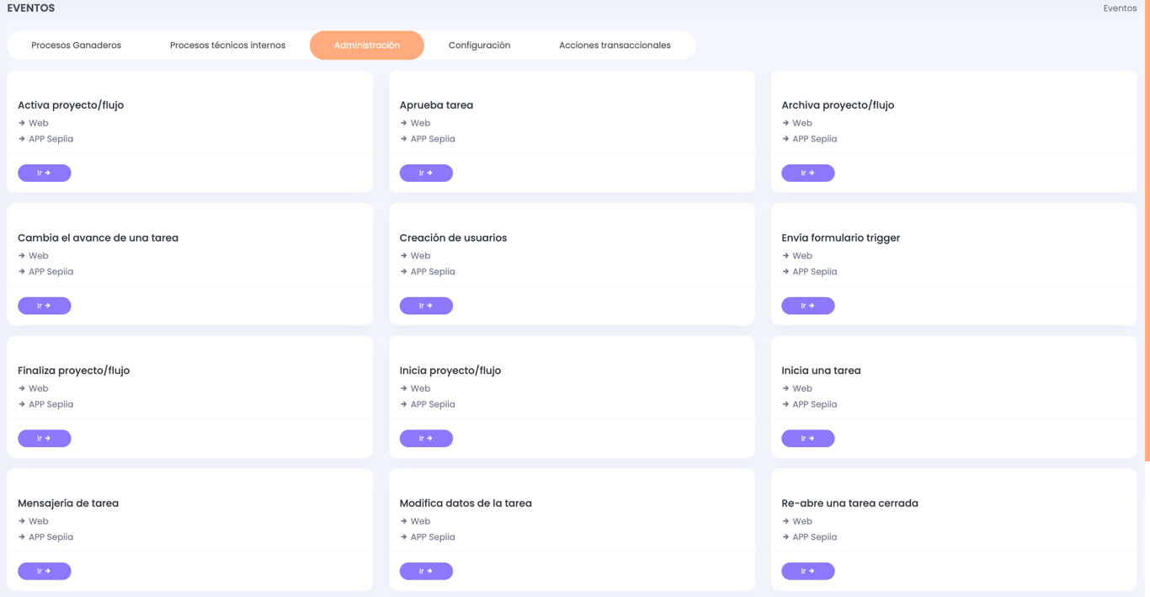Click Ir button for Aprueba tarea

(x=426, y=173)
